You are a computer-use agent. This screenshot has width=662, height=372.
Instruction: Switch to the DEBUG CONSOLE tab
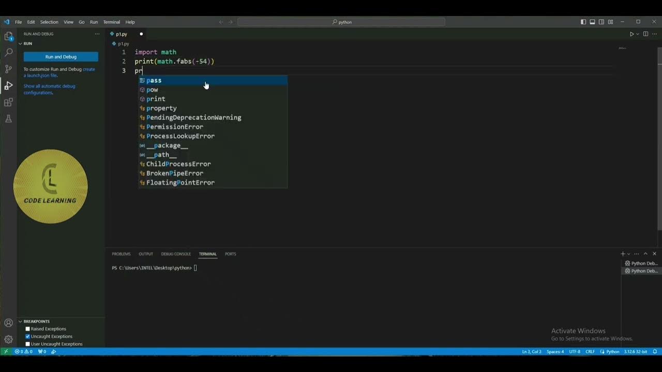[x=176, y=254]
